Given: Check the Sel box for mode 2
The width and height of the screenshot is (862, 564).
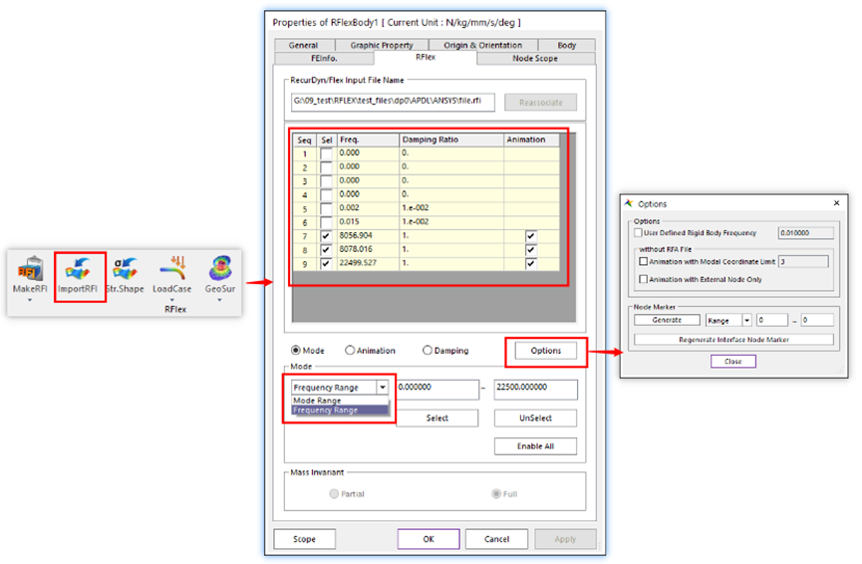Looking at the screenshot, I should (x=327, y=167).
